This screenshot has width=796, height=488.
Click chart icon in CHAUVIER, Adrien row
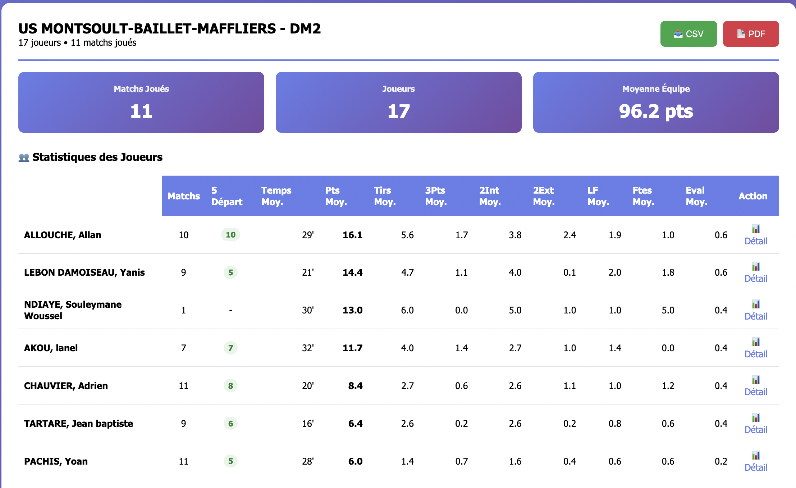[x=756, y=380]
